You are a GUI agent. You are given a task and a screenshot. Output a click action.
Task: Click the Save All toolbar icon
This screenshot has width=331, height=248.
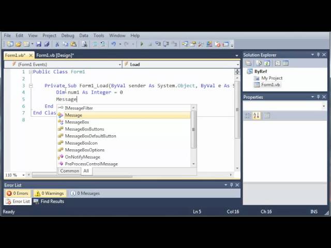coord(47,44)
